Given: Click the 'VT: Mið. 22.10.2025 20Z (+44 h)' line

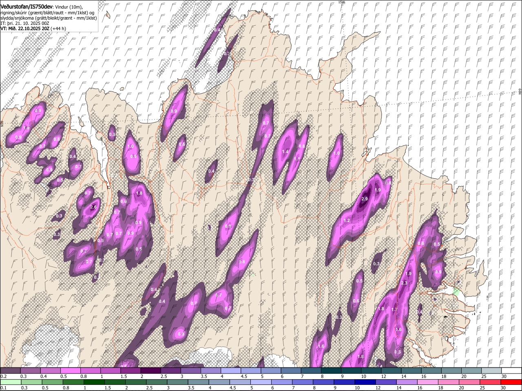Looking at the screenshot, I should pos(33,29).
